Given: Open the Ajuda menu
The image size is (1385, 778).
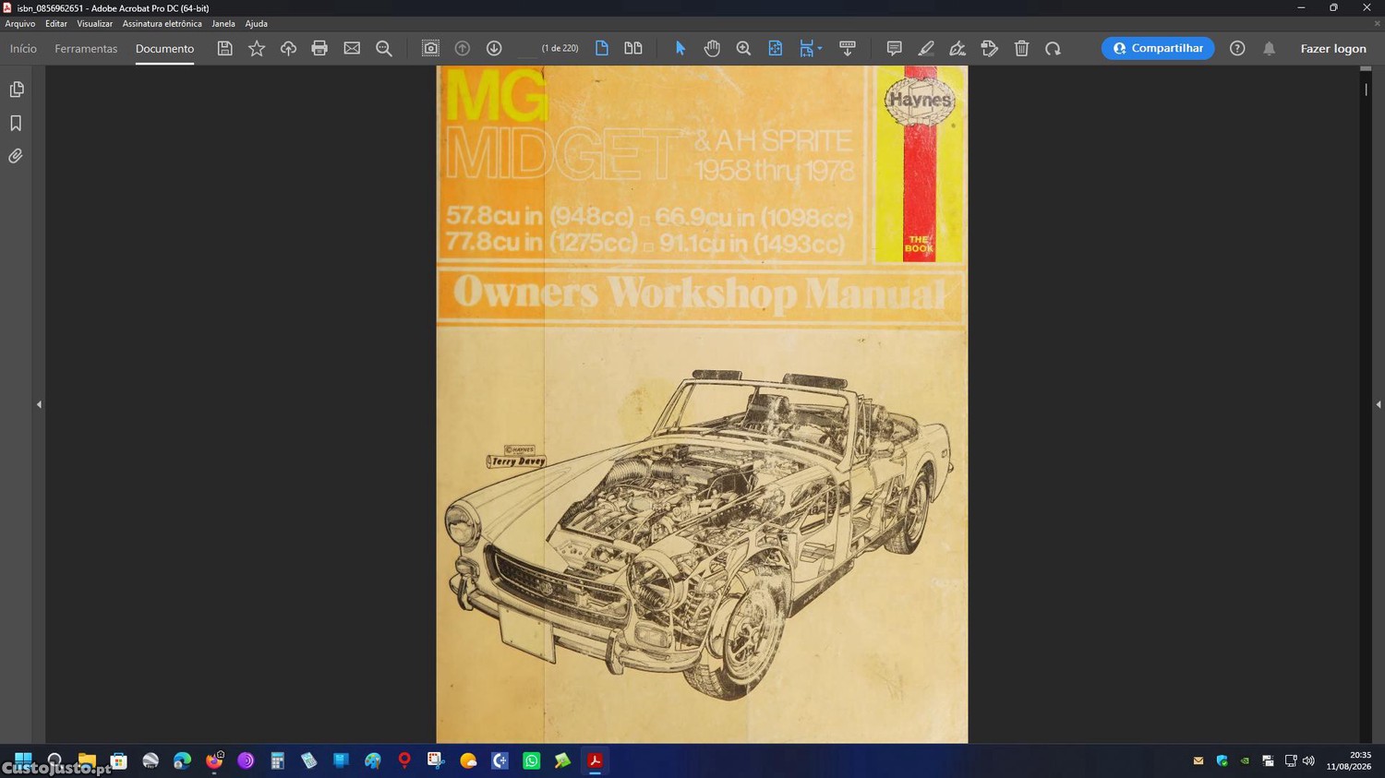Looking at the screenshot, I should (257, 24).
